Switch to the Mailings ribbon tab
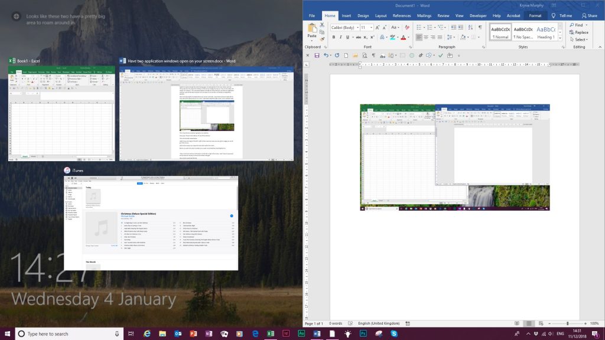This screenshot has height=340, width=605. pos(424,15)
